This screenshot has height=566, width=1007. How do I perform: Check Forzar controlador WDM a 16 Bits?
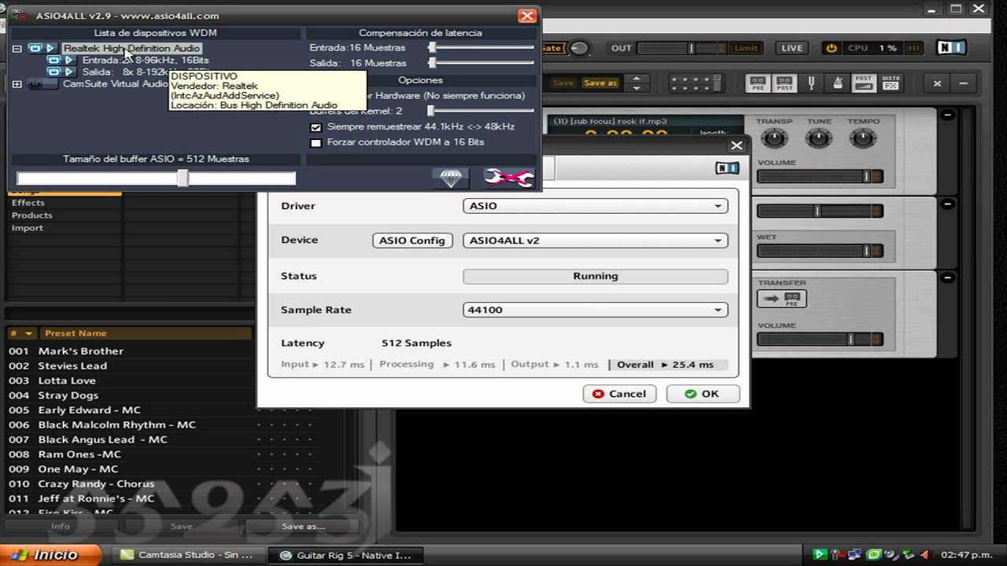316,143
